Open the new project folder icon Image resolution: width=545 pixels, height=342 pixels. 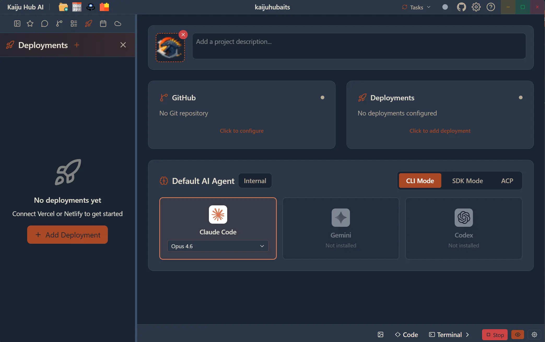tap(63, 7)
